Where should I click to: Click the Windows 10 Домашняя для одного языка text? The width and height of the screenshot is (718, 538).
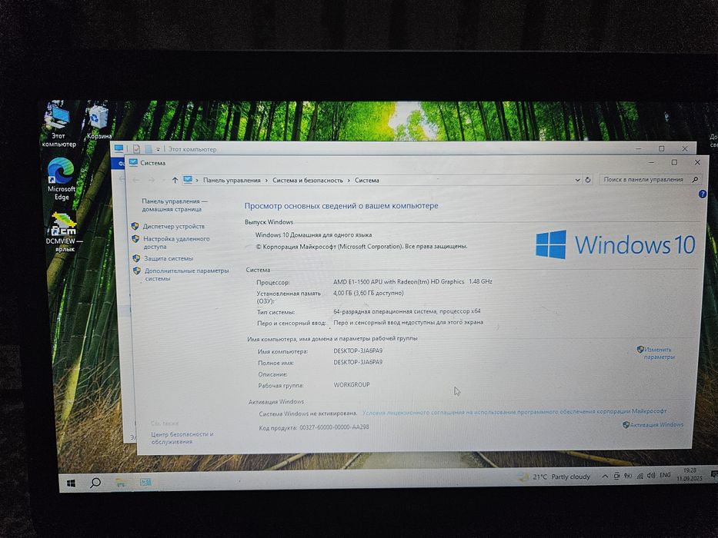coord(314,234)
